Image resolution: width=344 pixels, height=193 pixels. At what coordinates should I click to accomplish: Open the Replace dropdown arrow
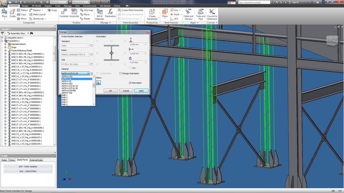(43, 10)
